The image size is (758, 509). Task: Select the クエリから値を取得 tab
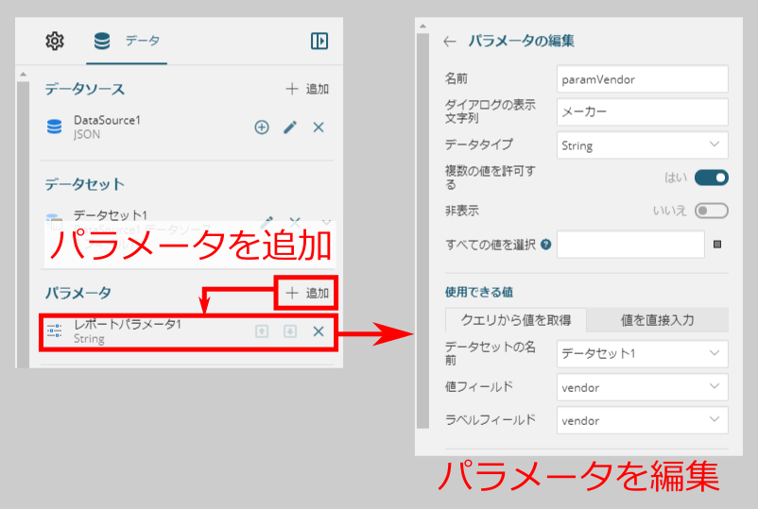[516, 320]
